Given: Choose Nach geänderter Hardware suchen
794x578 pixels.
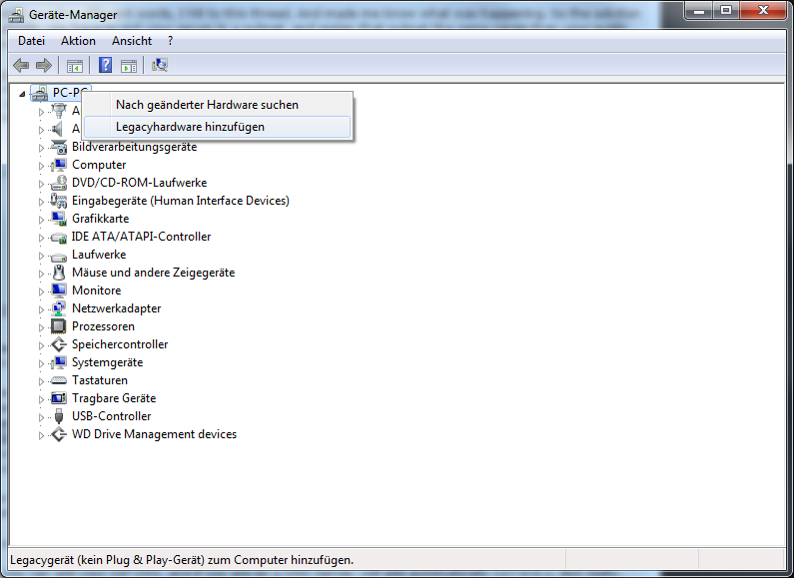Looking at the screenshot, I should click(x=217, y=105).
